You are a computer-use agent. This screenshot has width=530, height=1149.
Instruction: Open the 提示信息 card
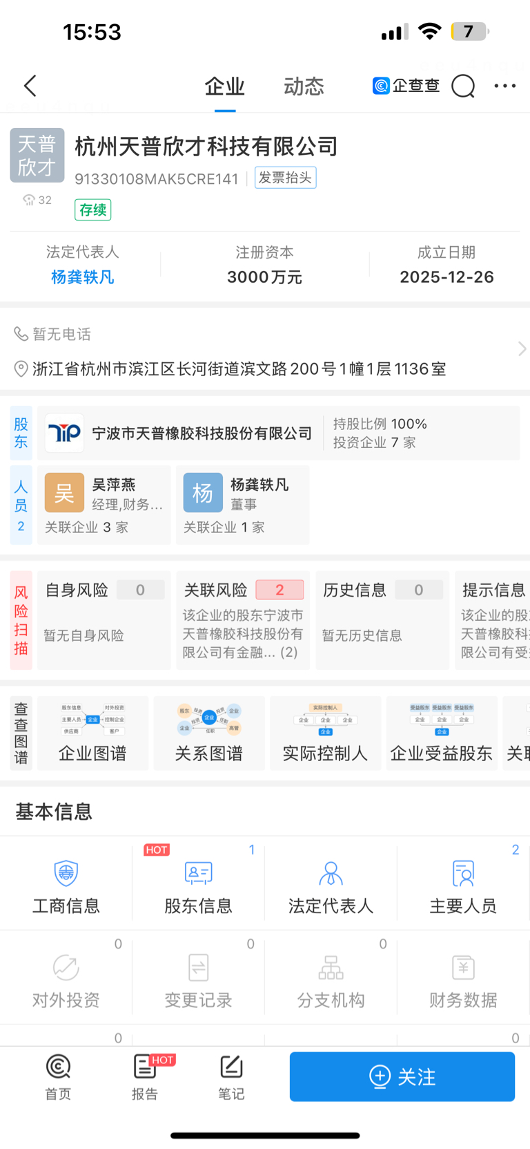(x=493, y=620)
